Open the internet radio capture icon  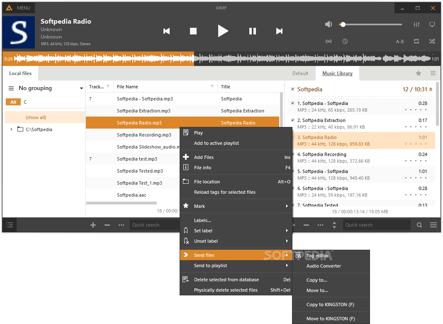click(328, 41)
